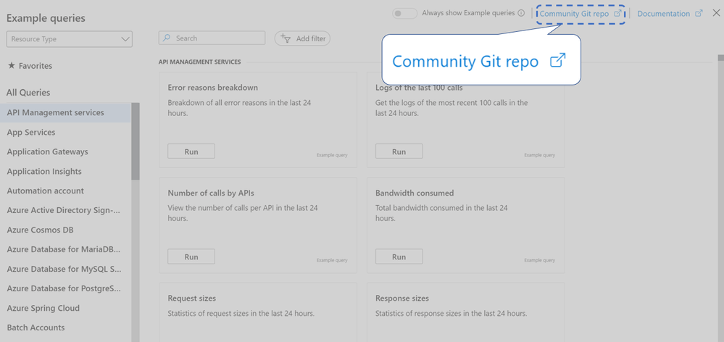Open Error reasons breakdown card title

point(213,88)
